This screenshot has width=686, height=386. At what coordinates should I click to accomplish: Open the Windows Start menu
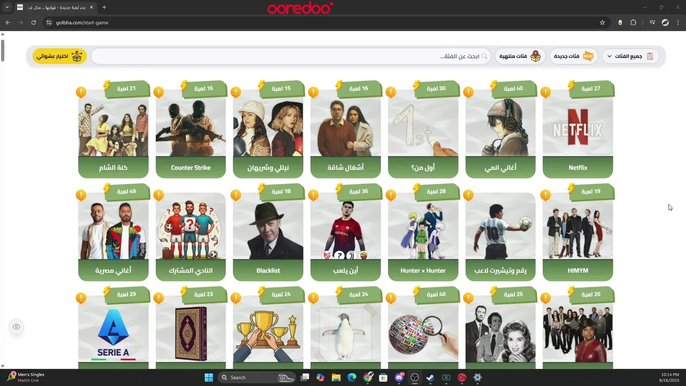coord(208,377)
